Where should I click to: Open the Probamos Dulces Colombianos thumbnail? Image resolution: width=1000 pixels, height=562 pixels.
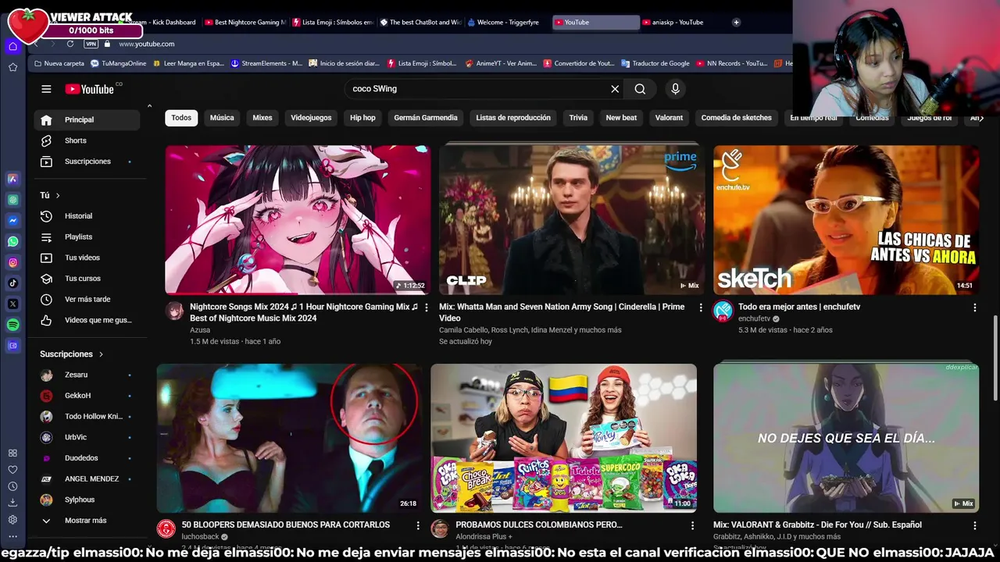pyautogui.click(x=563, y=438)
